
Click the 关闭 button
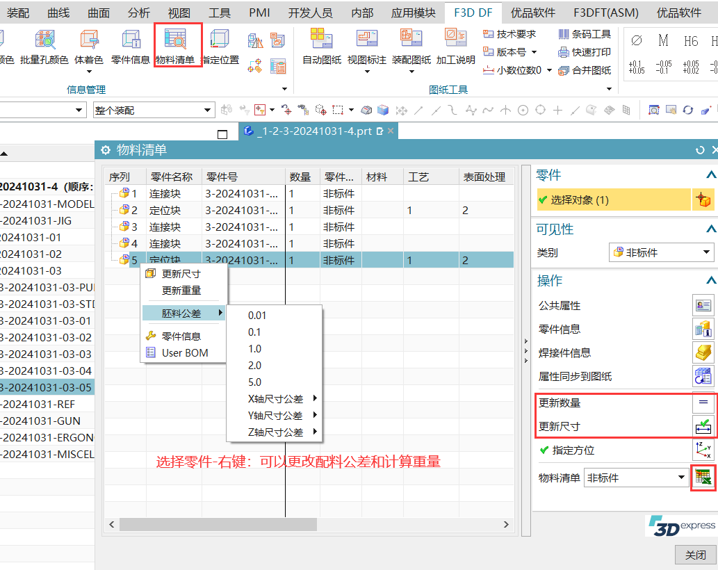pyautogui.click(x=695, y=555)
